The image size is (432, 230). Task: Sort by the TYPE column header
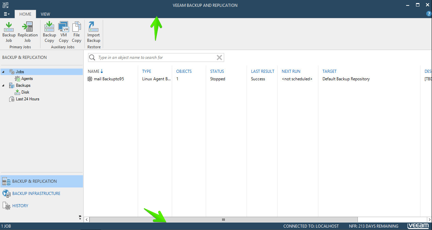click(147, 71)
